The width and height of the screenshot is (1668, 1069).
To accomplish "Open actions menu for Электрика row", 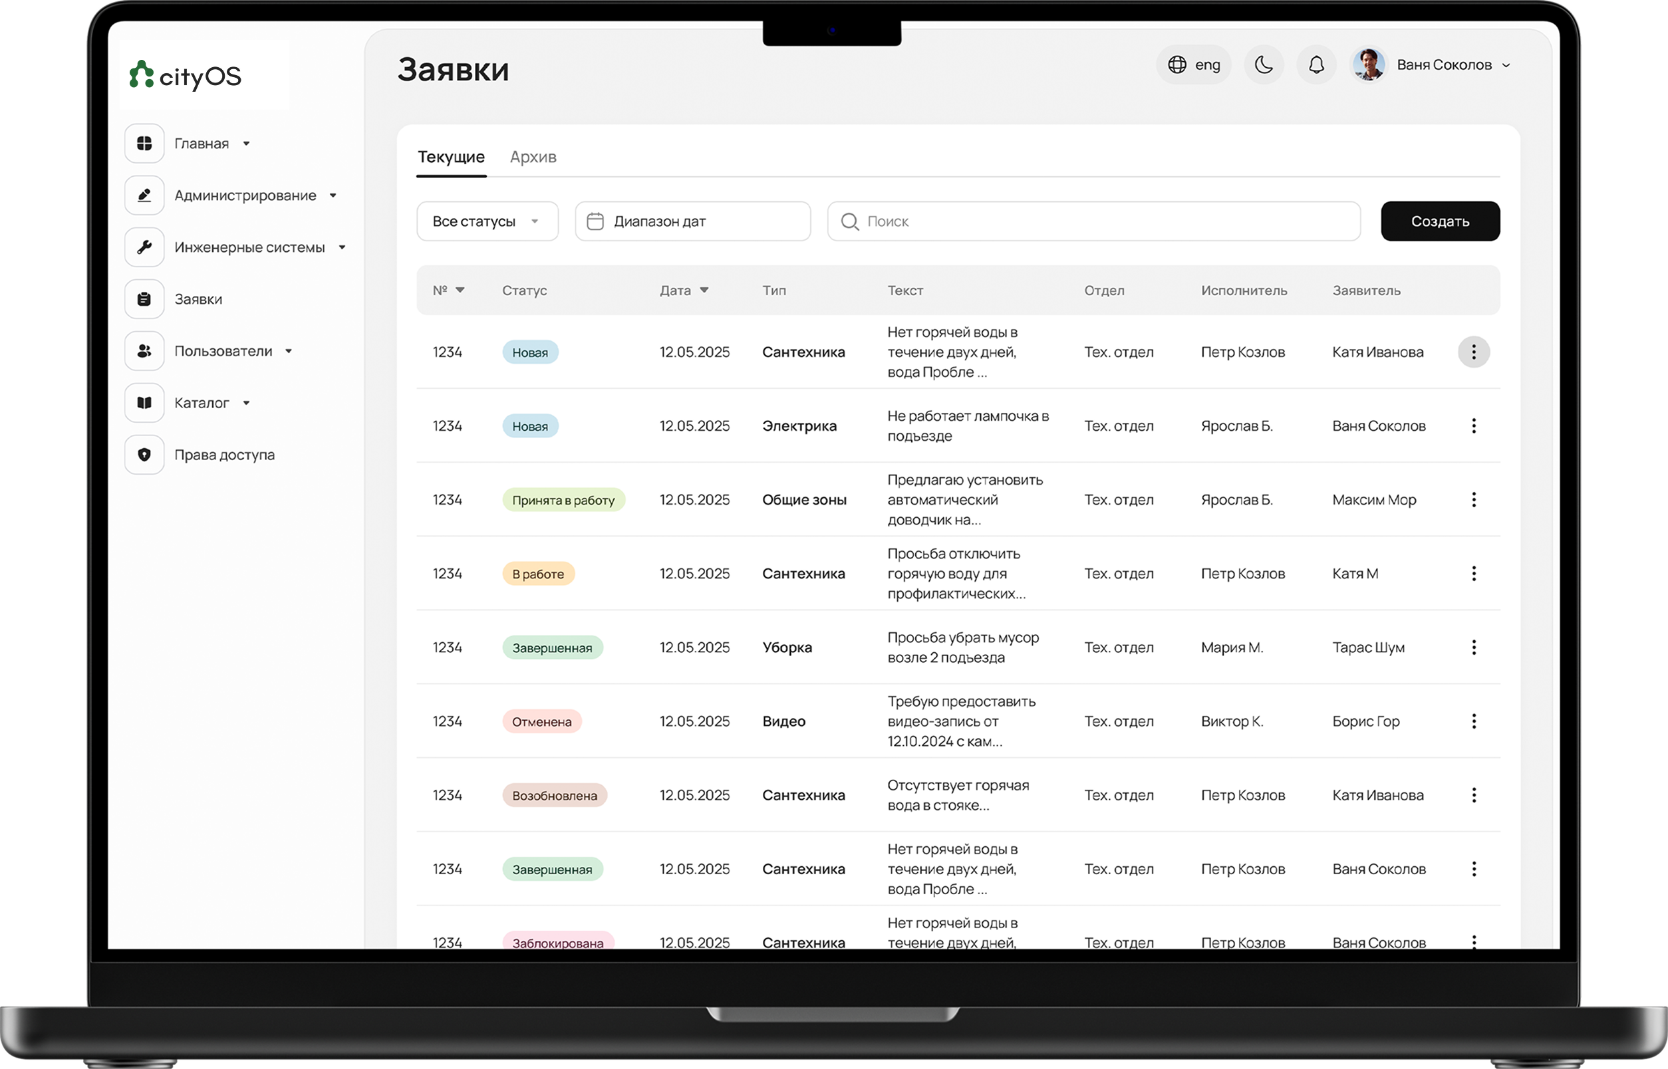I will coord(1474,426).
